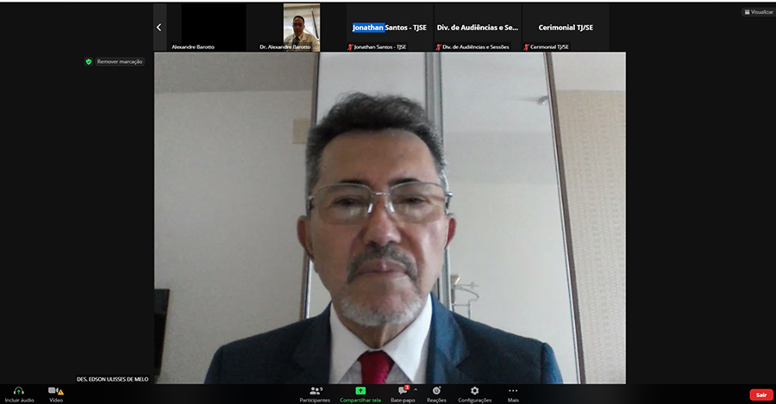Open Configurações gear icon
This screenshot has height=404, width=776.
[474, 391]
